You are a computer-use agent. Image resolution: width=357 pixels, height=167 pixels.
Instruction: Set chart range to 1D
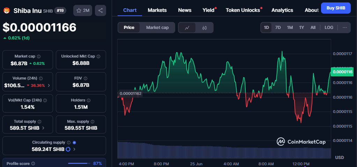(266, 28)
